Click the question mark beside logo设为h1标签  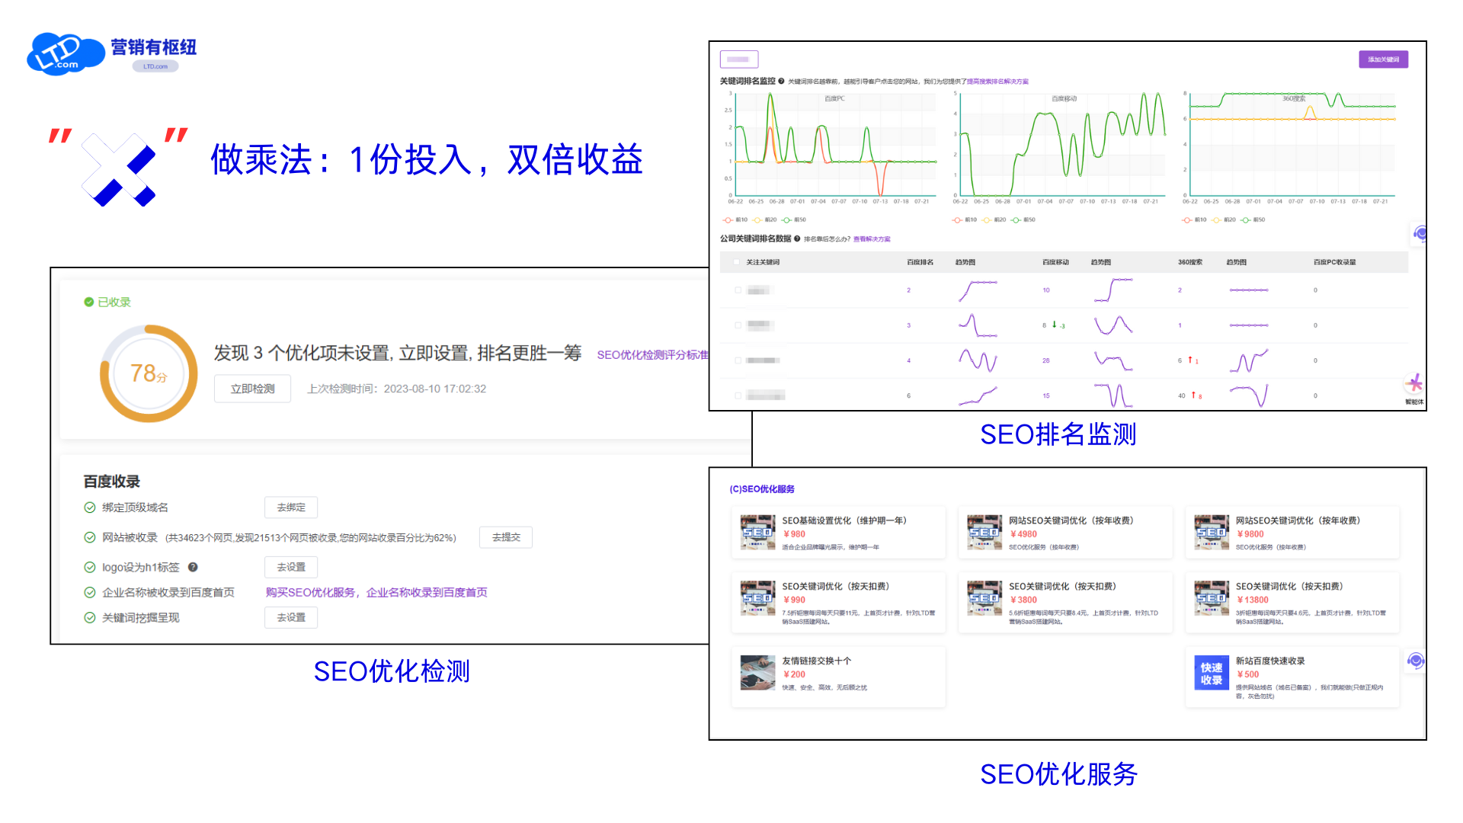193,567
